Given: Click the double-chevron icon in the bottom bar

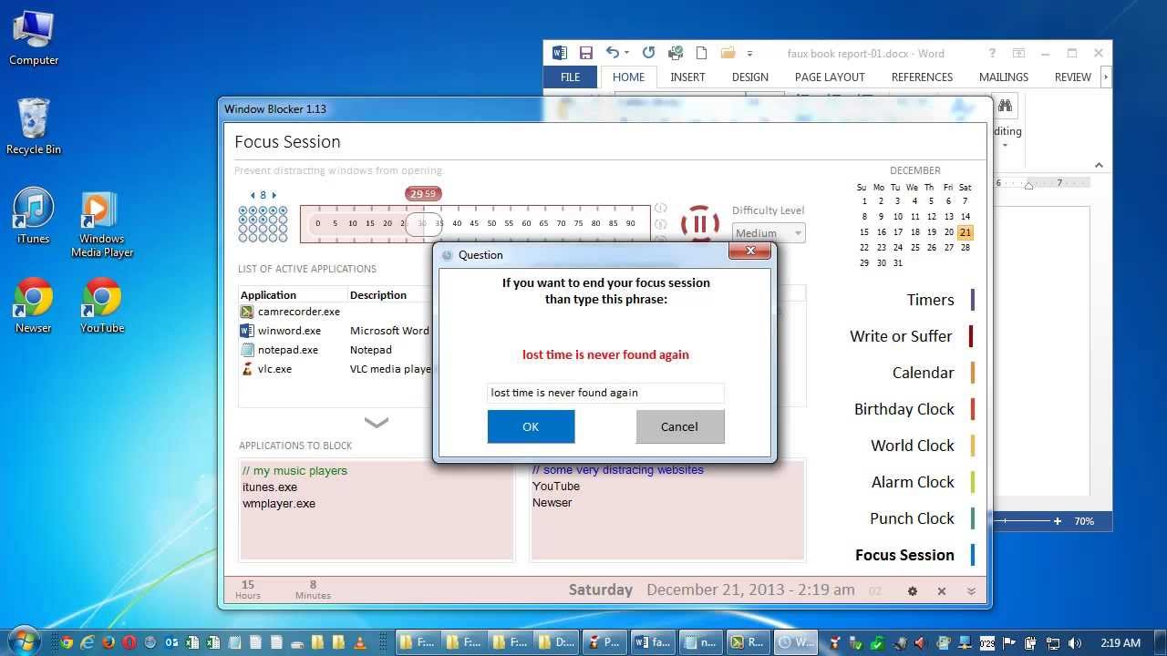Looking at the screenshot, I should (971, 591).
